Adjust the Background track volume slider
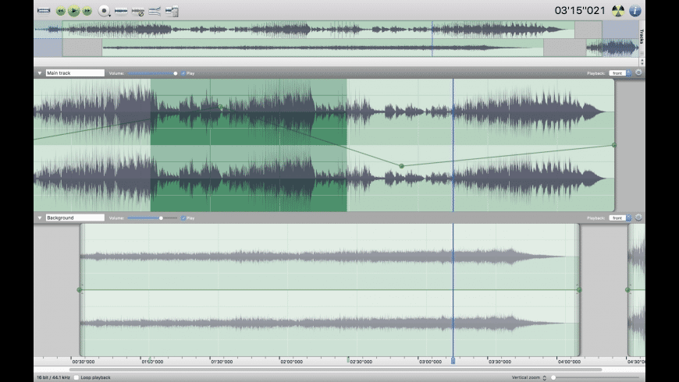679x382 pixels. click(152, 218)
